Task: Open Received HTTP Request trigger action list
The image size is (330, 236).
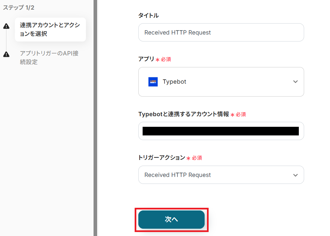Action: tap(216, 175)
